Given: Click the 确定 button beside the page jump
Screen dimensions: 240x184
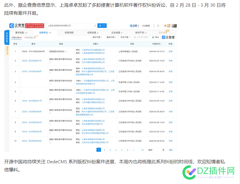Looking at the screenshot, I should pyautogui.click(x=171, y=150).
